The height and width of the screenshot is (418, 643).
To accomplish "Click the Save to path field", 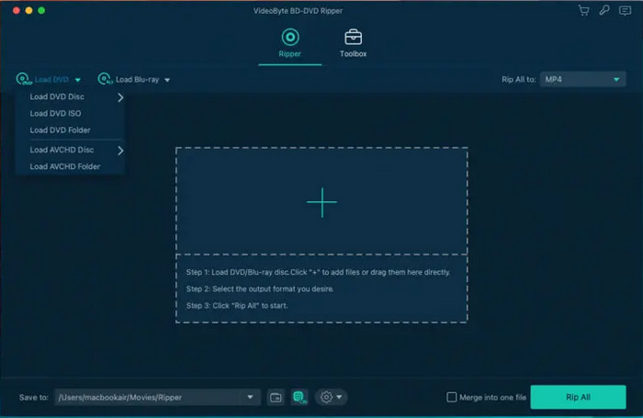I will click(157, 397).
